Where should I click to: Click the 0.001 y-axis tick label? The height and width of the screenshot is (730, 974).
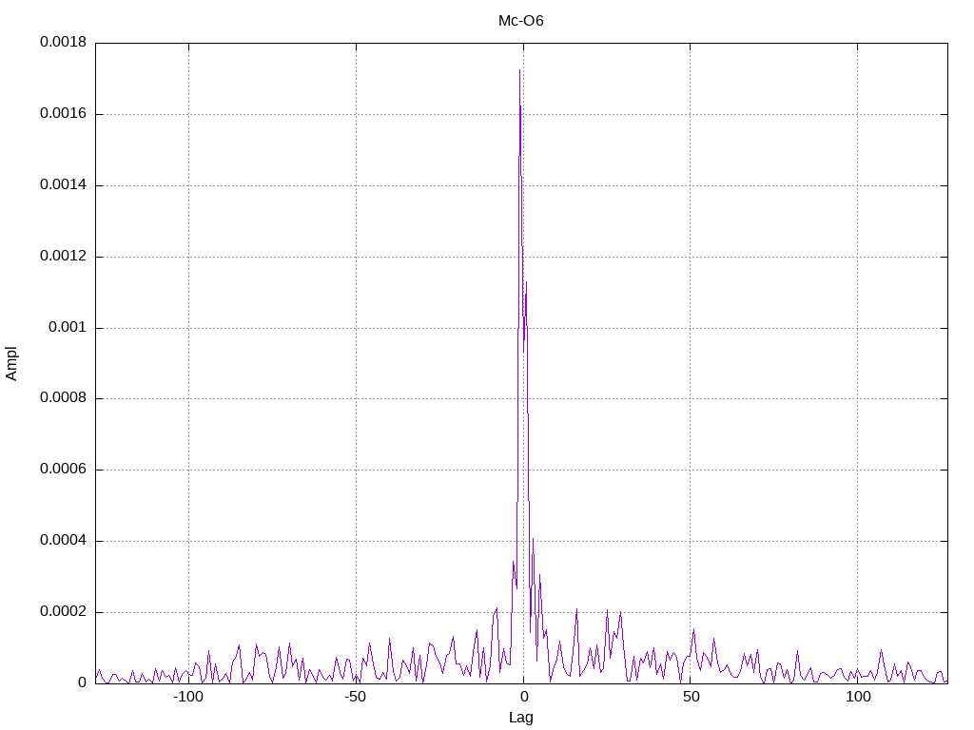click(x=68, y=327)
